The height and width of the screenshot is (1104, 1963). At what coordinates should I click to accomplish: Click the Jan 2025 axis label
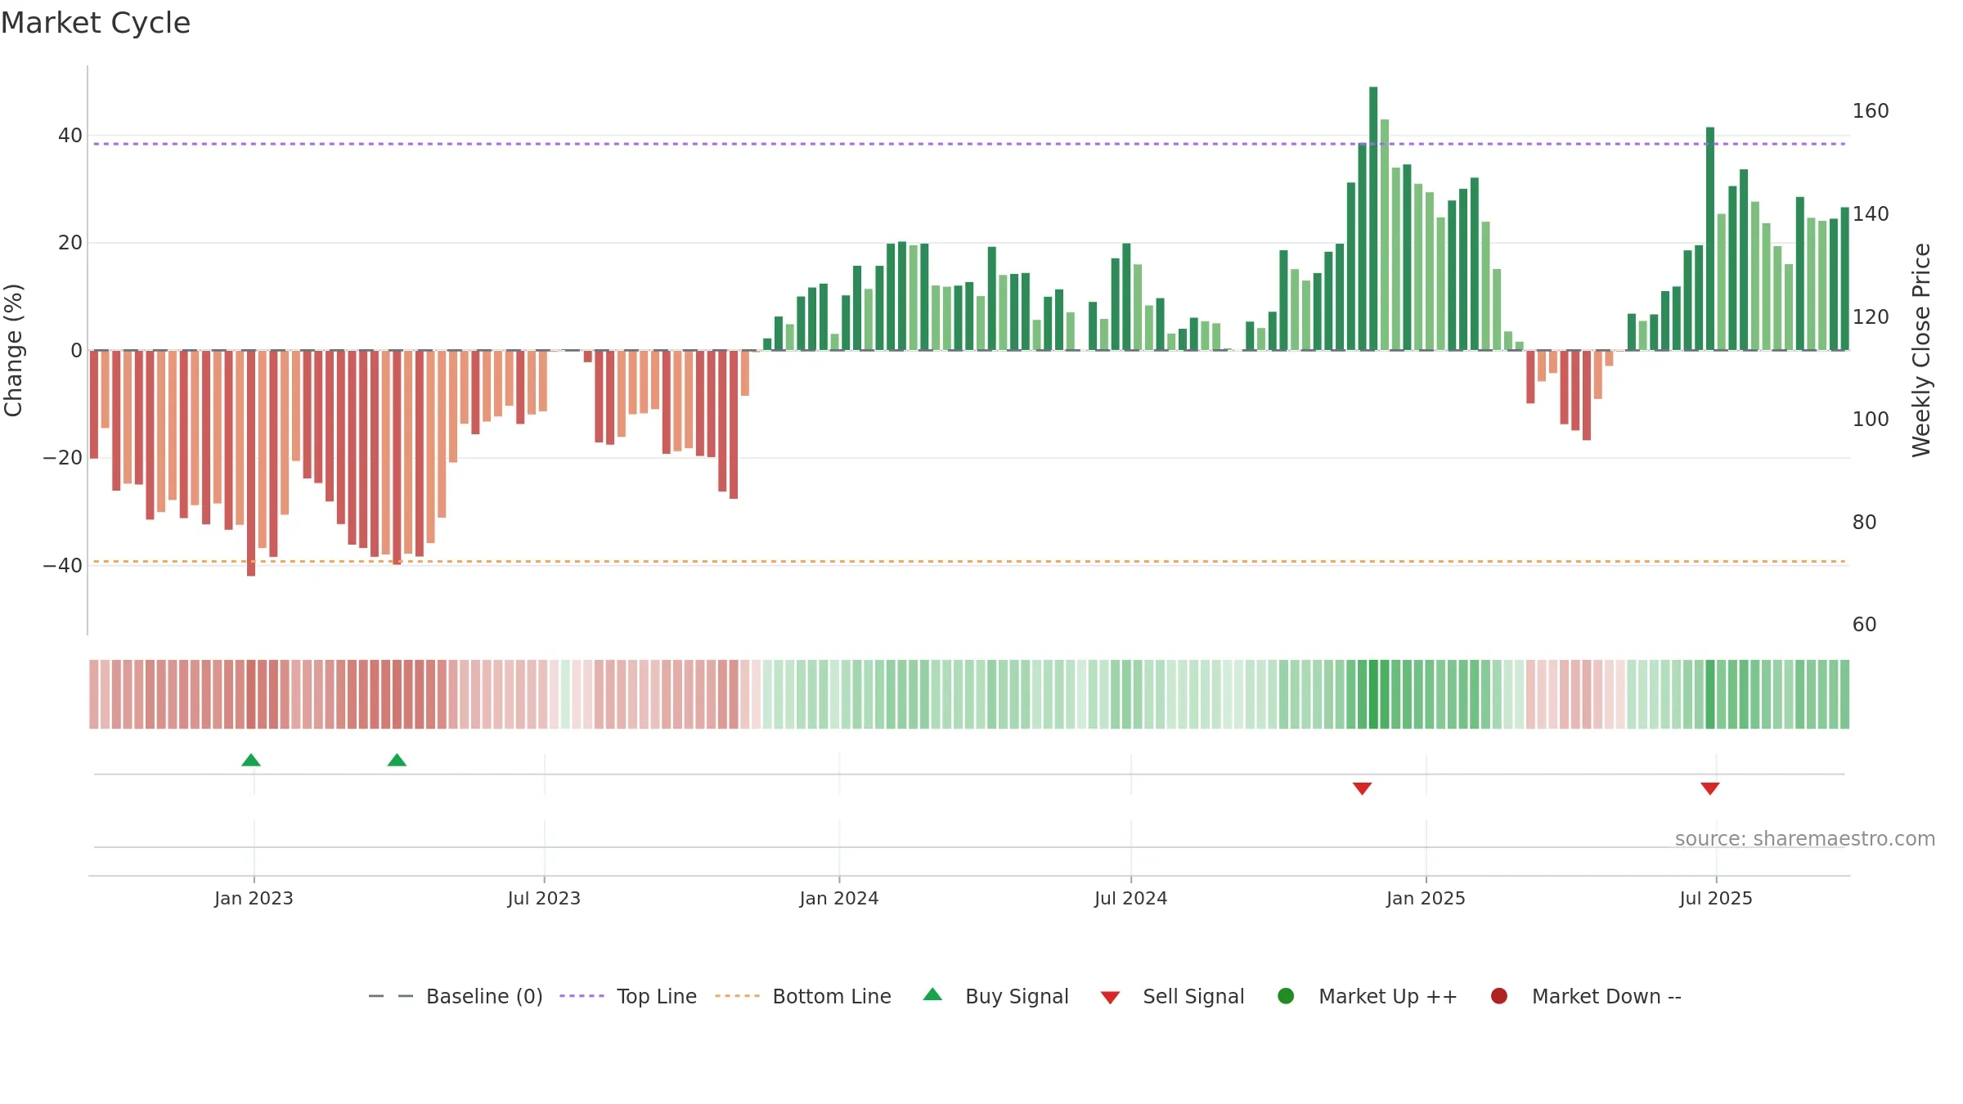[x=1426, y=898]
